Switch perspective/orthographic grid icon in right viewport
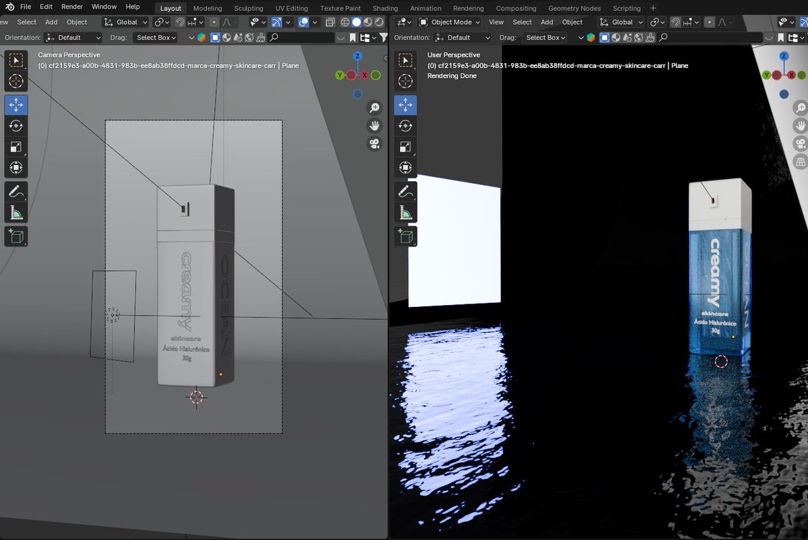808x540 pixels. [x=801, y=162]
